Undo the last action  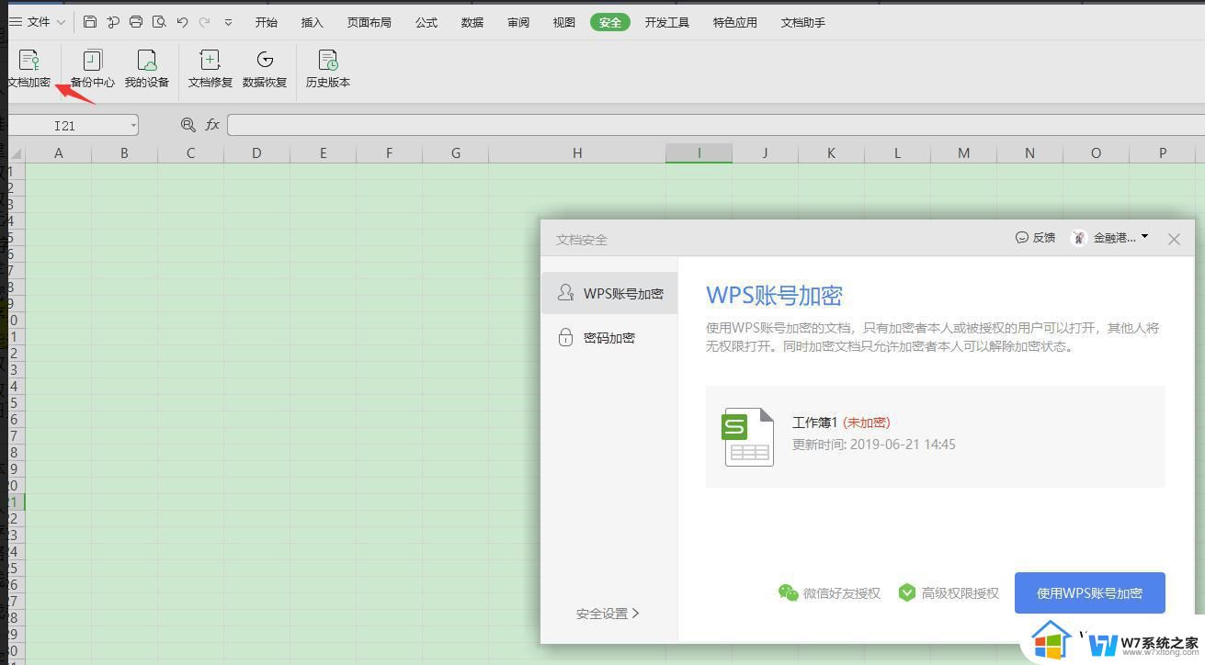pos(182,22)
